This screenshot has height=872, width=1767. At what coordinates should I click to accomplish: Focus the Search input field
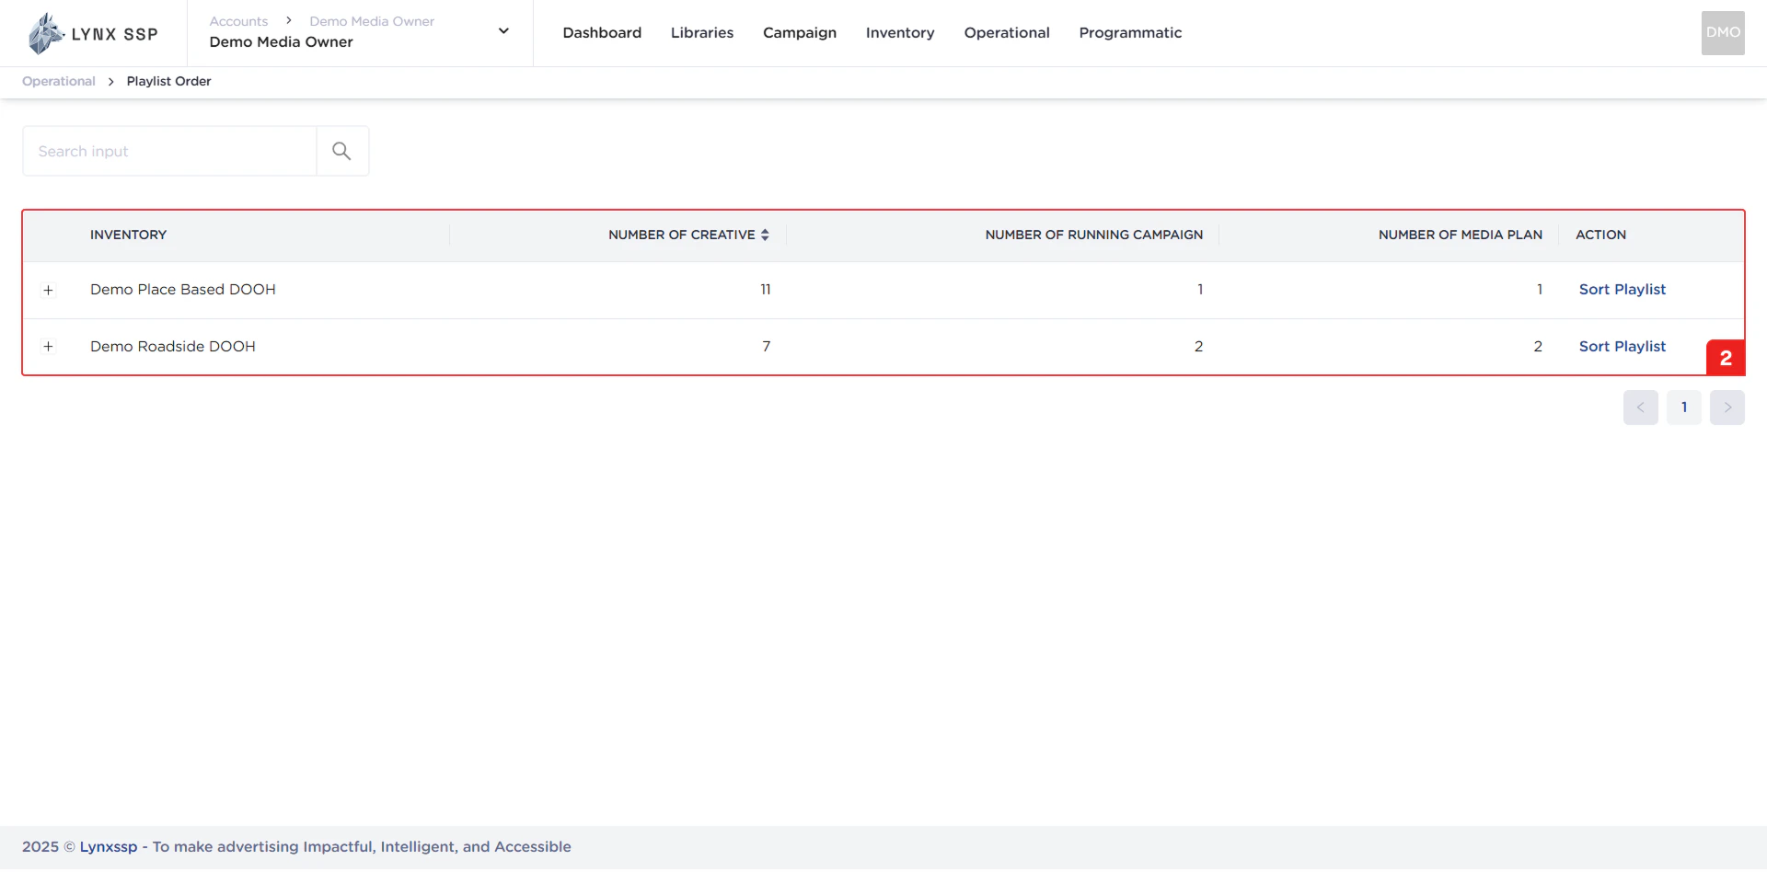point(169,151)
